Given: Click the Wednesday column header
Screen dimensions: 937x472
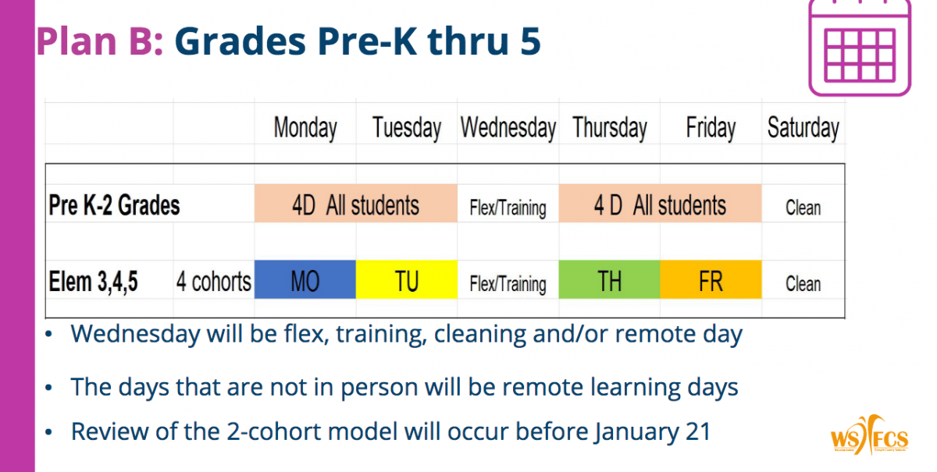Looking at the screenshot, I should [x=508, y=127].
